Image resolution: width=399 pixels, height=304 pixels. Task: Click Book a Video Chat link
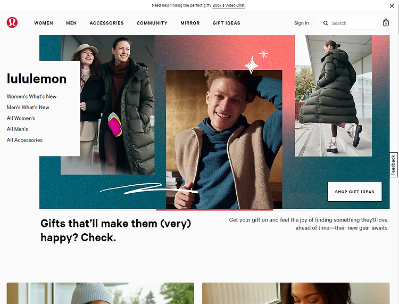click(x=229, y=5)
